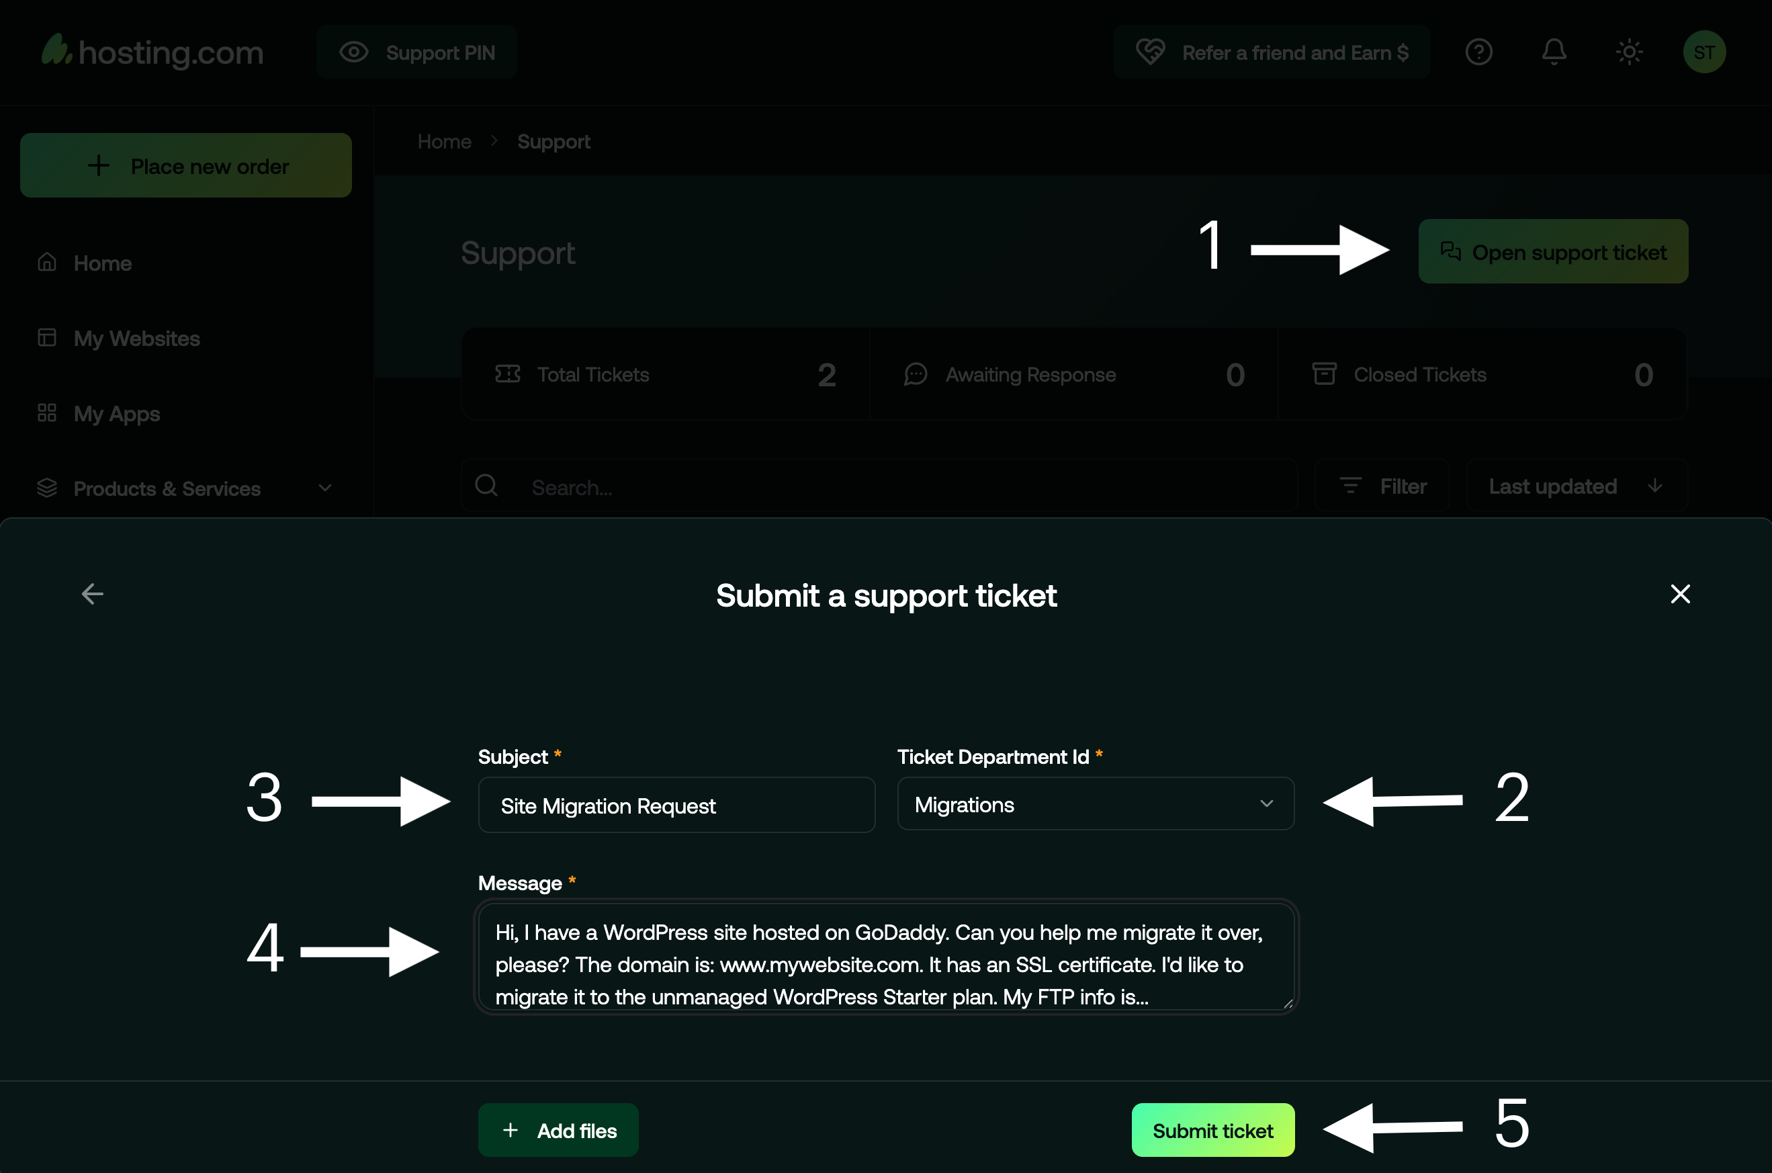Click the search magnifier icon

click(x=487, y=486)
